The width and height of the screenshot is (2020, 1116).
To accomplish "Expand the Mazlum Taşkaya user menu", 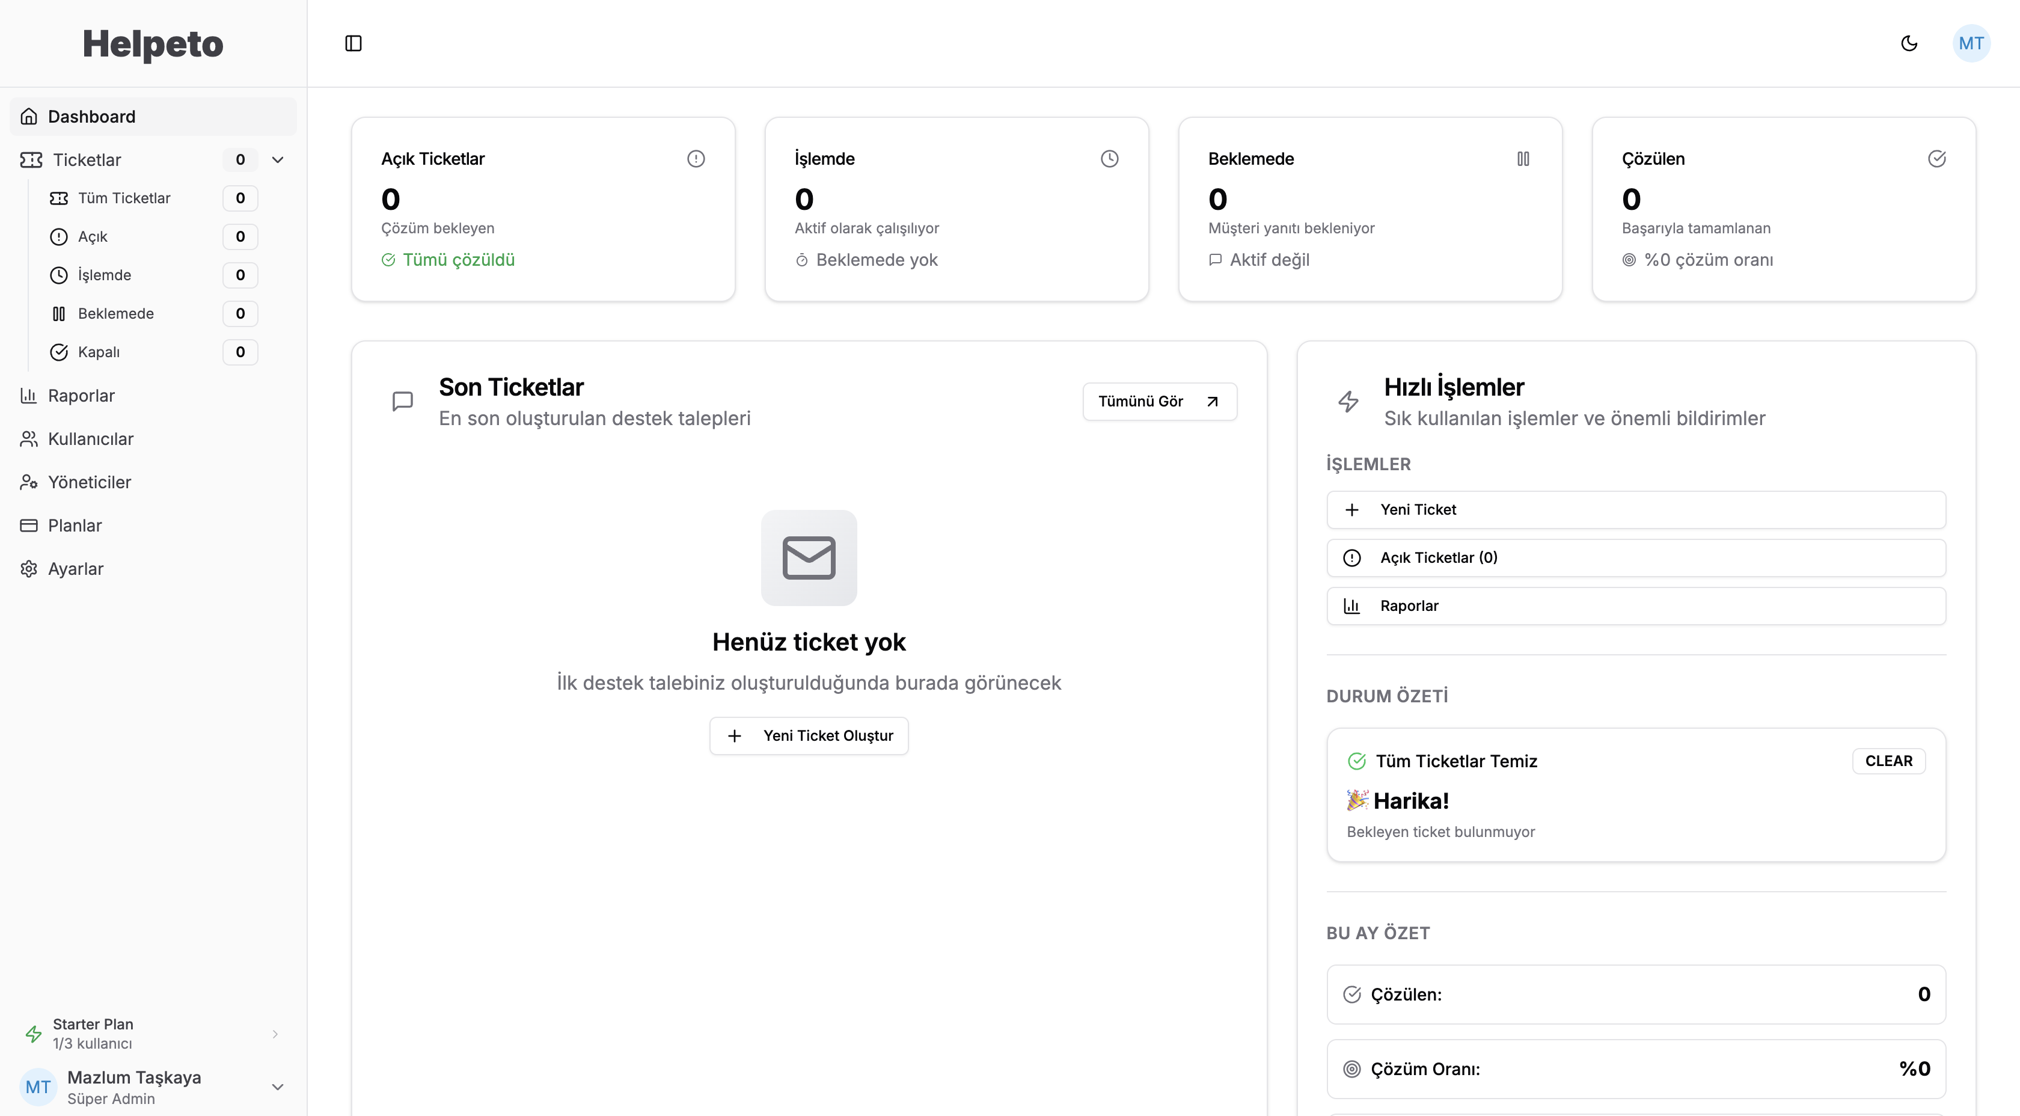I will point(278,1087).
